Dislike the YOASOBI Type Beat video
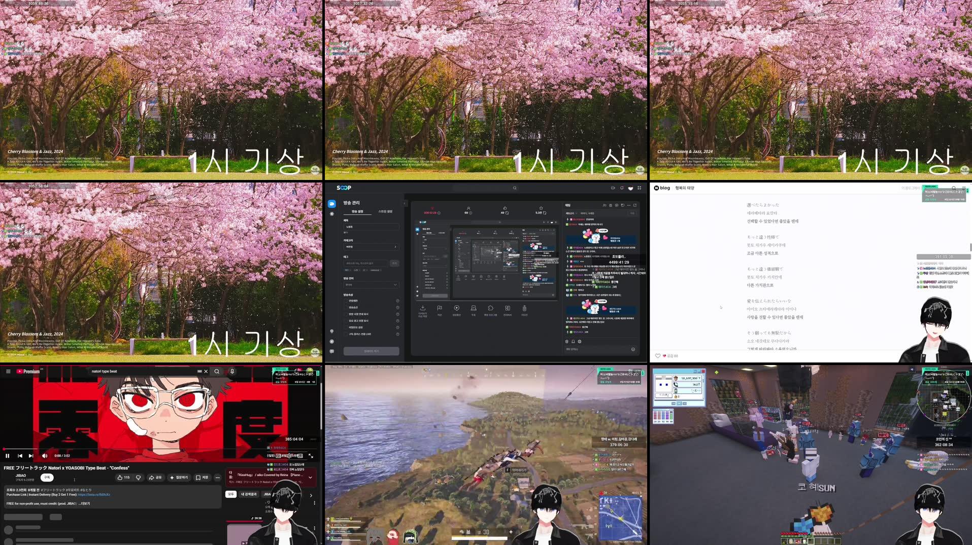972x545 pixels. point(139,477)
